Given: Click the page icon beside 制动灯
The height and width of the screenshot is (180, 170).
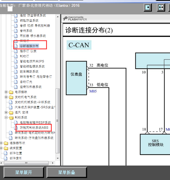Looking at the screenshot, I should (x=16, y=56).
